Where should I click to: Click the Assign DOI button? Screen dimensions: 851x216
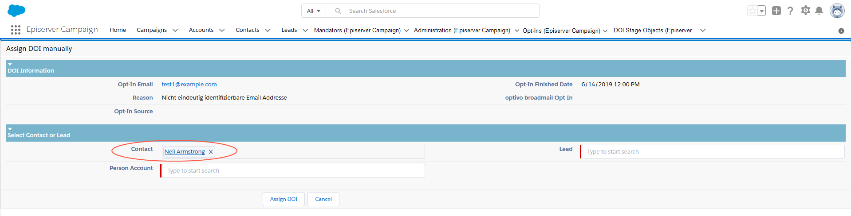coord(284,199)
